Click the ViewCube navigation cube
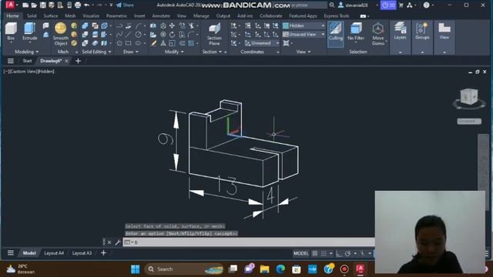This screenshot has height=277, width=493. [469, 96]
